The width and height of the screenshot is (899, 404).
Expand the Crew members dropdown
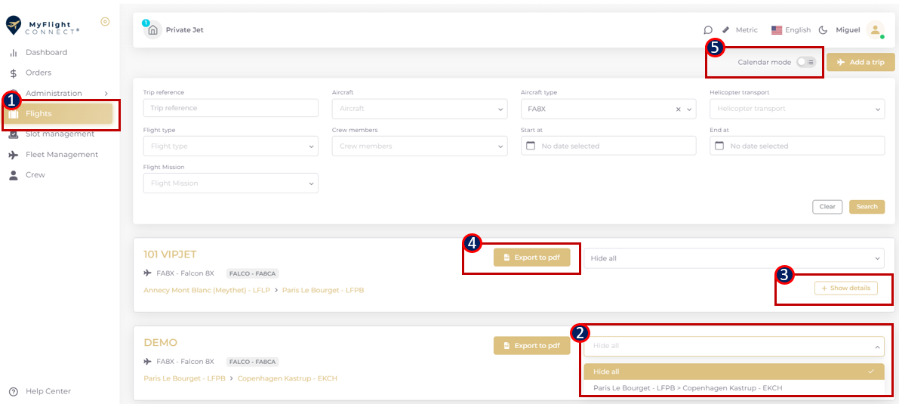419,146
